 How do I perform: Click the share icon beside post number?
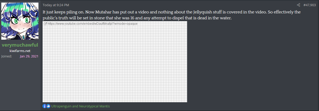(299, 5)
